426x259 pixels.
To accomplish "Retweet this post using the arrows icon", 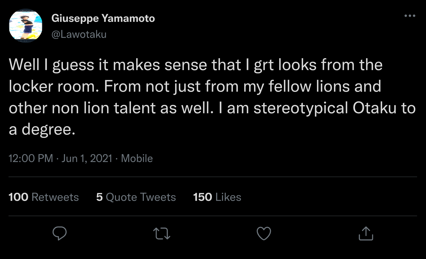I will [162, 233].
